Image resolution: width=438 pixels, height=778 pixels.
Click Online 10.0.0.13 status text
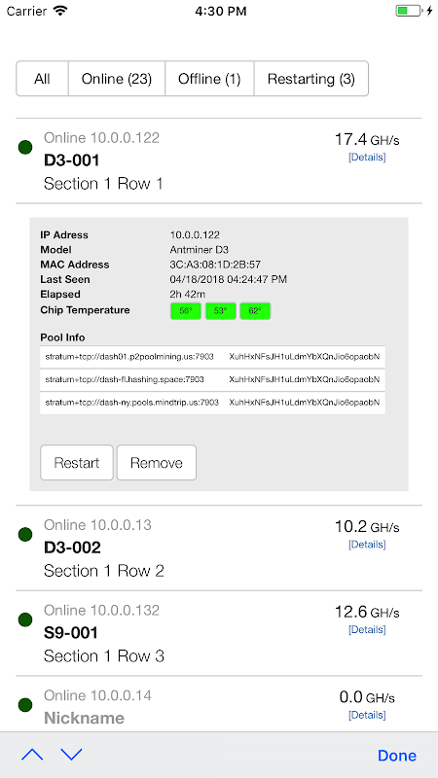[x=98, y=524]
